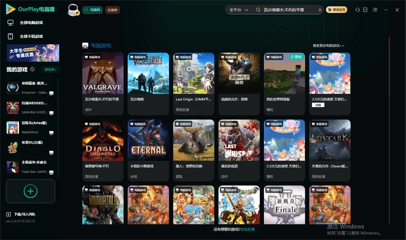
Task: Select 侍魂NEOGEO in my games list
Action: pyautogui.click(x=30, y=107)
